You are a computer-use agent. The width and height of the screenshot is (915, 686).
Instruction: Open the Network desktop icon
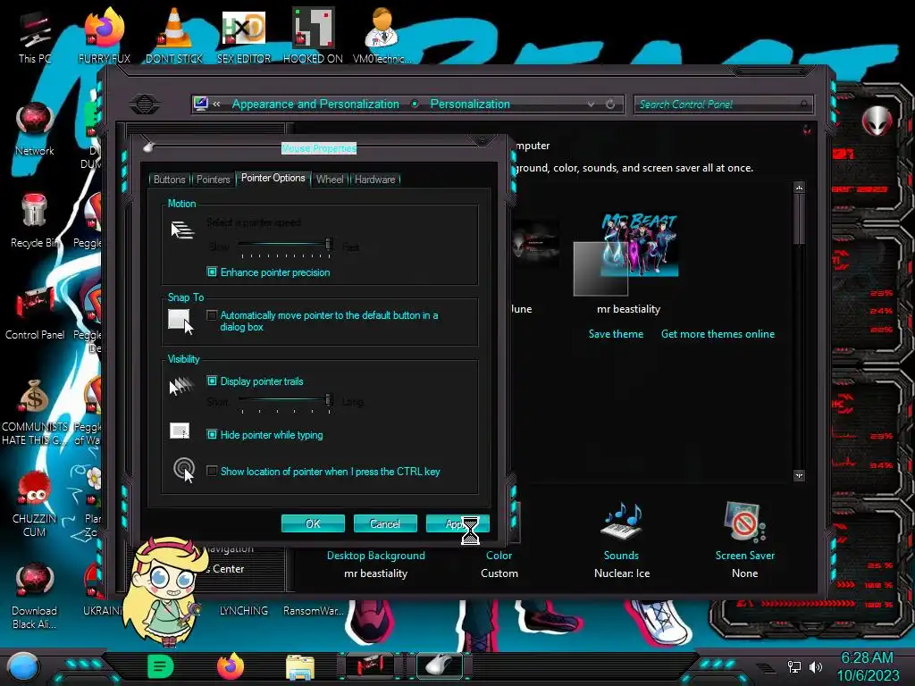[35, 130]
